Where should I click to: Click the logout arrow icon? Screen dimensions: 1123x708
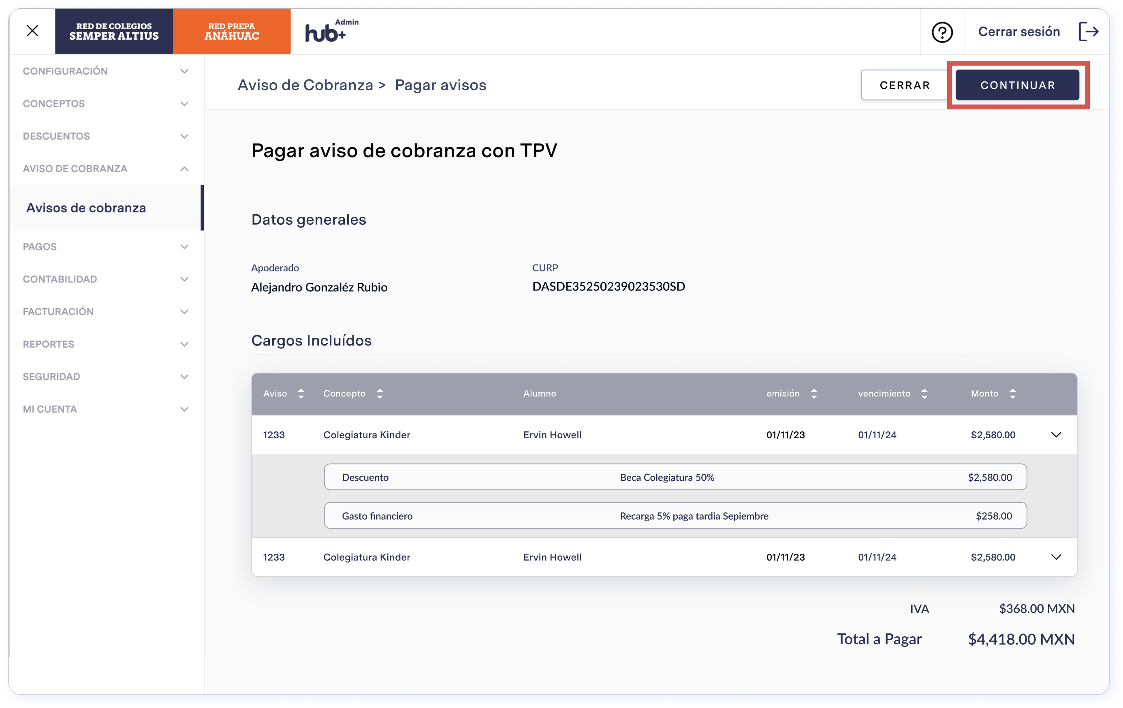click(x=1089, y=32)
